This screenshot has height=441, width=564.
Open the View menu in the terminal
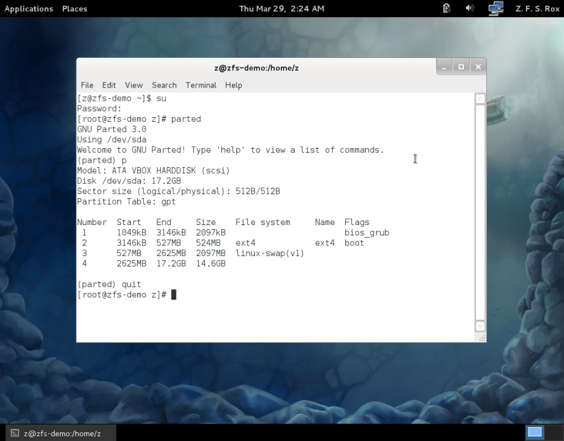click(x=134, y=85)
